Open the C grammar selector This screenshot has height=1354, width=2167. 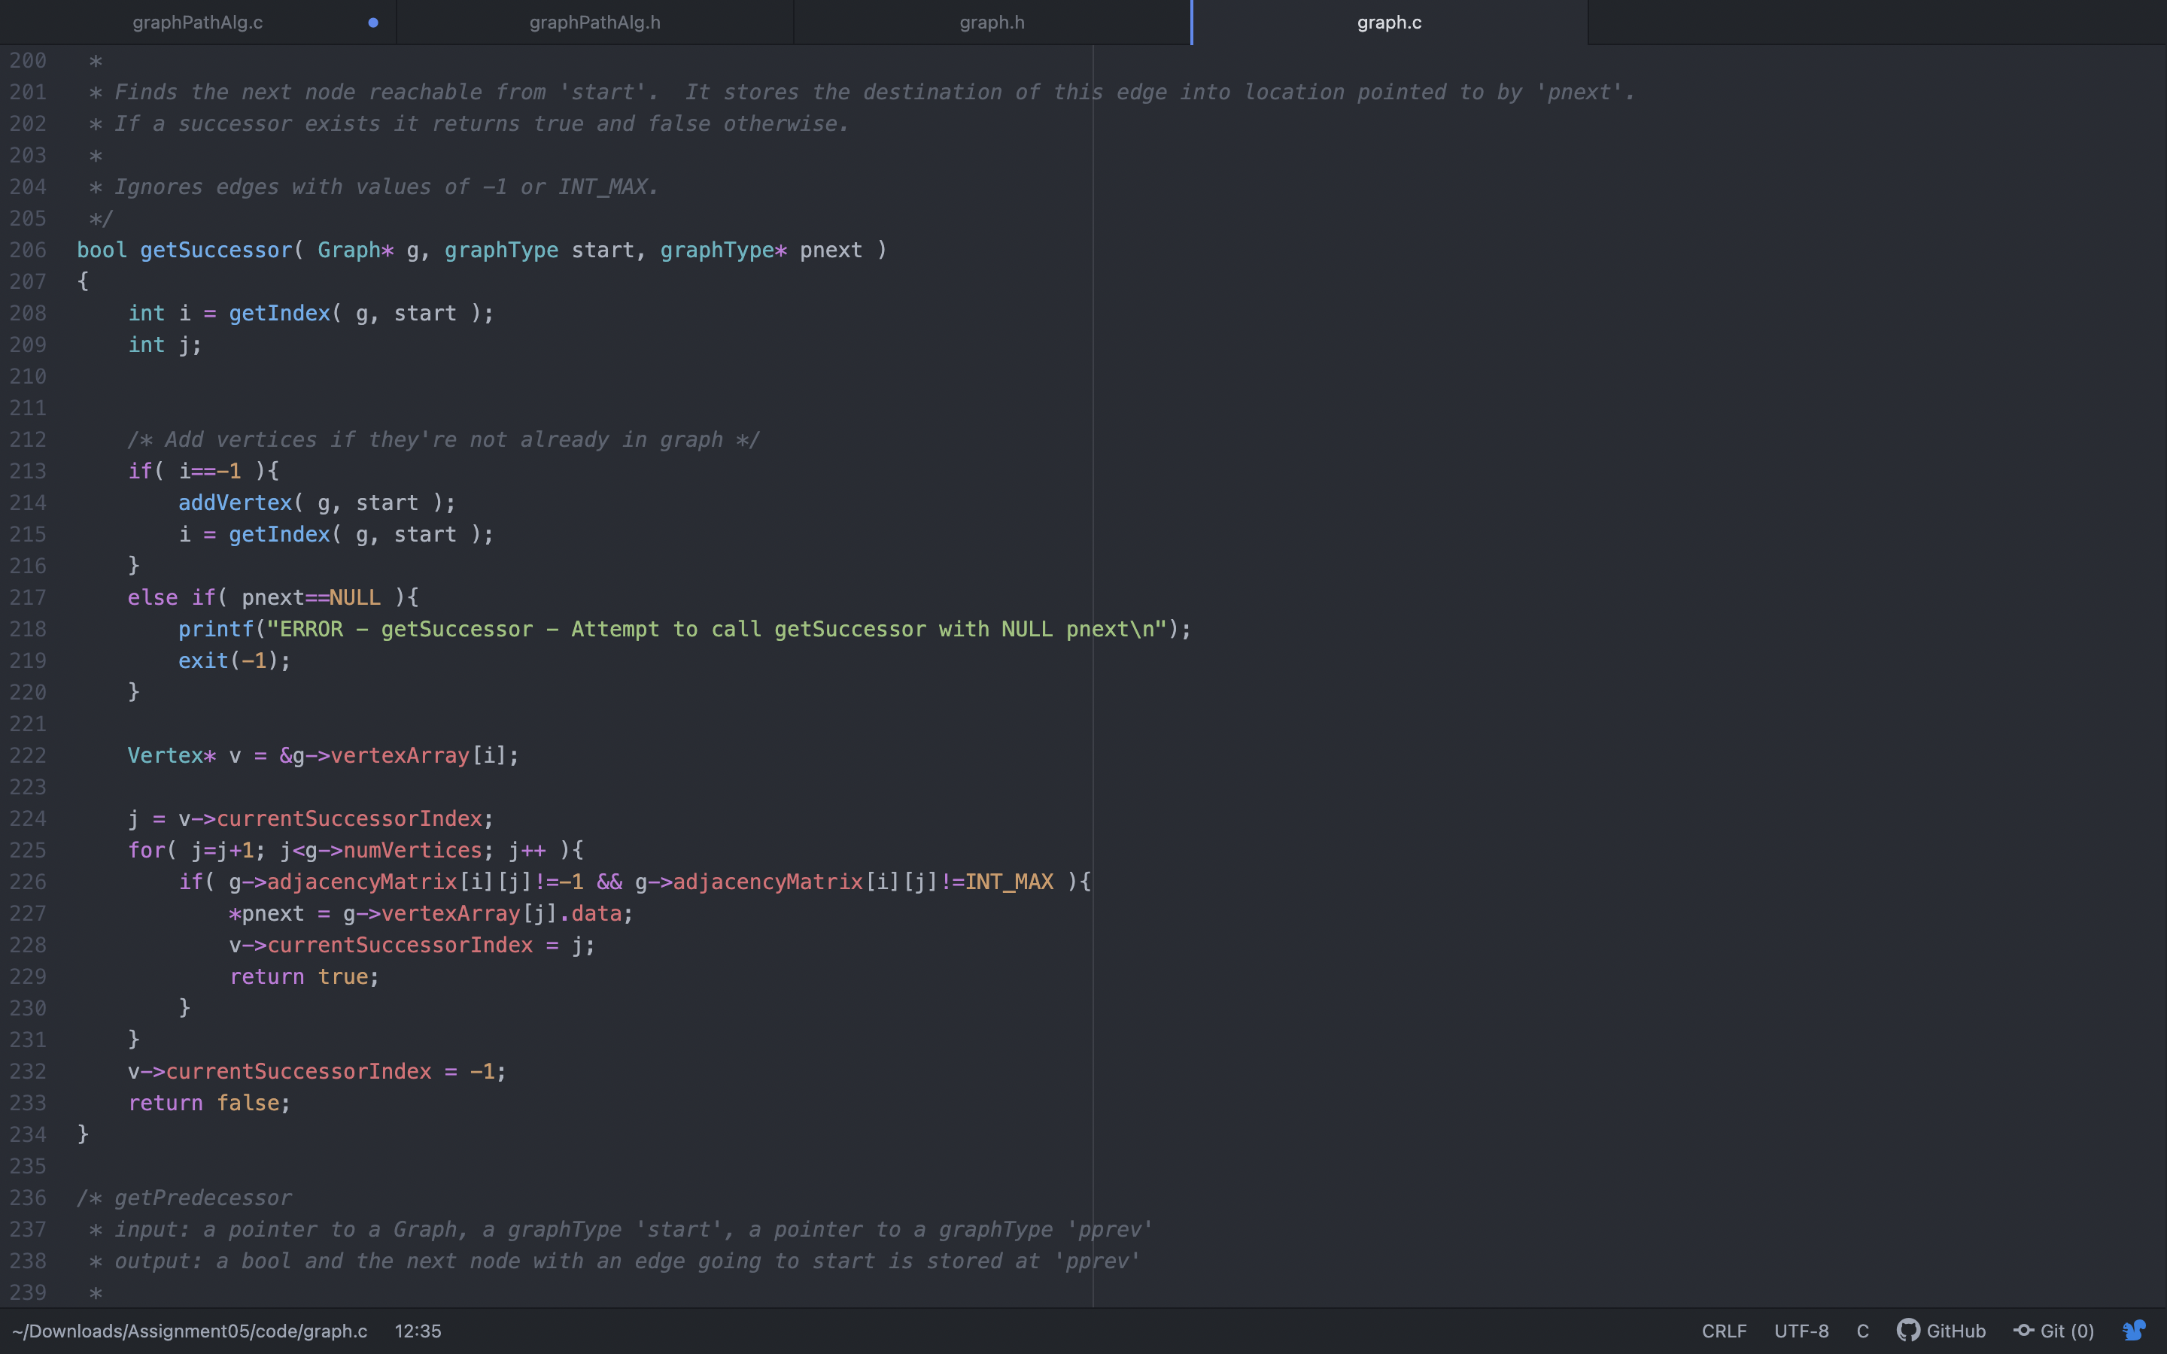1862,1331
